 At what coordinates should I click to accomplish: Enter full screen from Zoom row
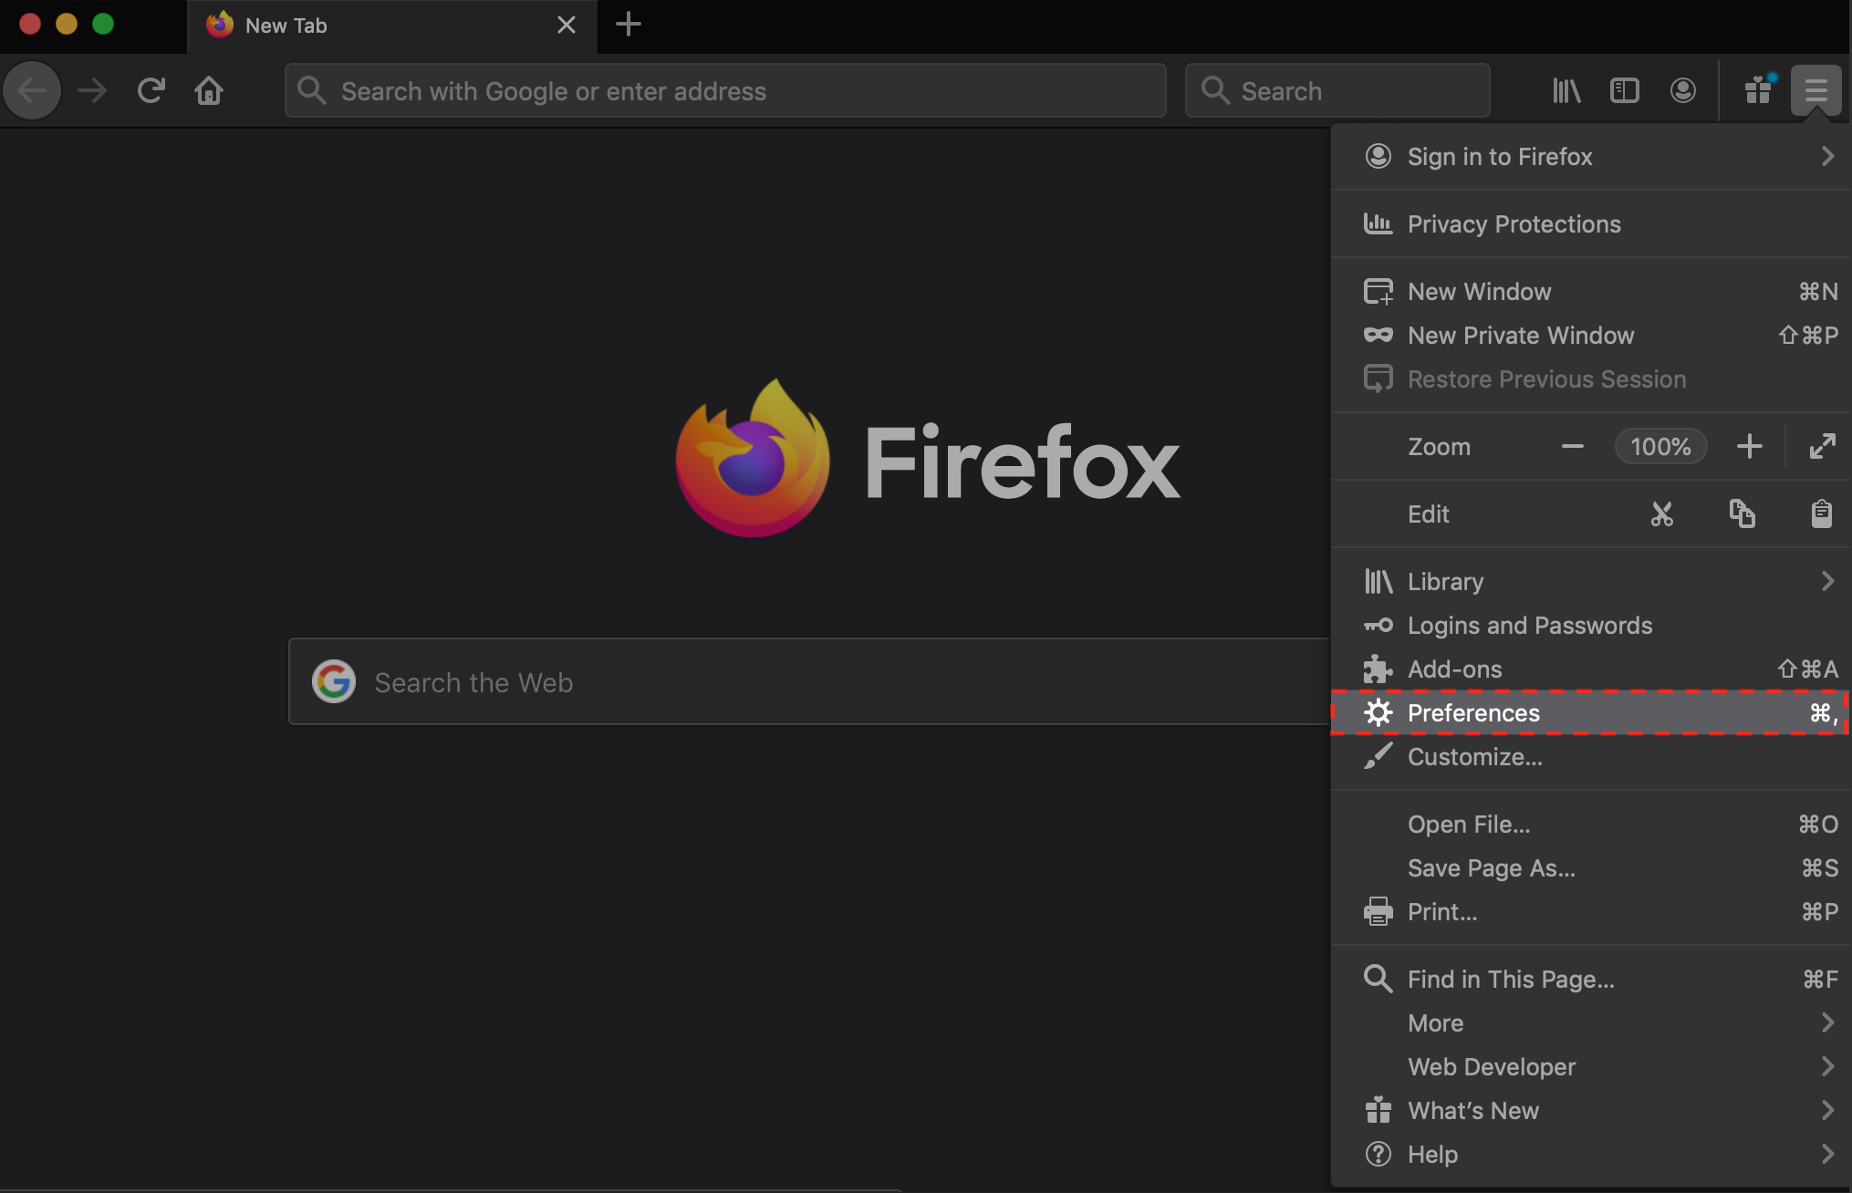[1822, 447]
